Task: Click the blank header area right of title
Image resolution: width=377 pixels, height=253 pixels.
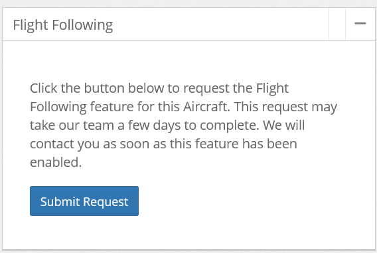Action: tap(221, 24)
